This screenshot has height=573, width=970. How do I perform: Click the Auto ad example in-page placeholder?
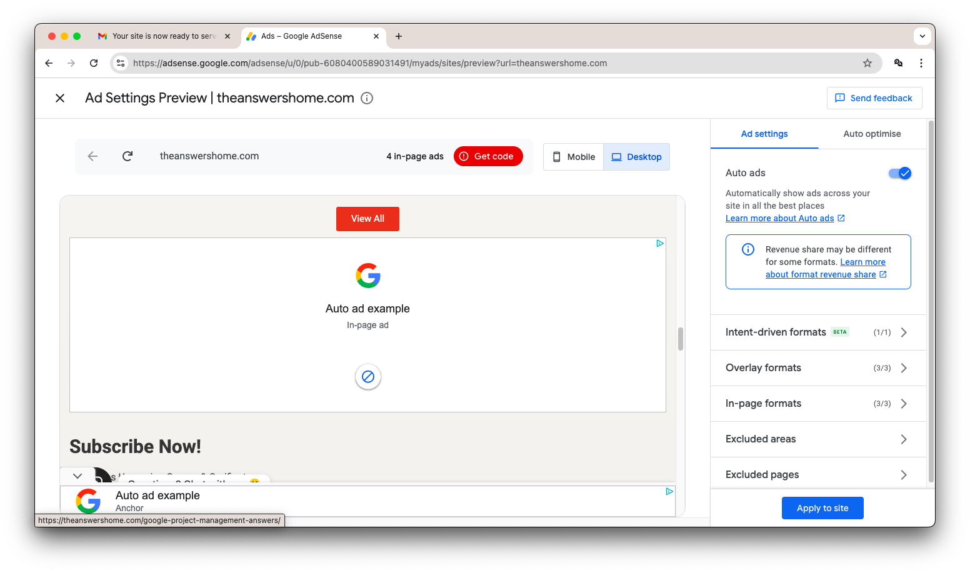367,325
